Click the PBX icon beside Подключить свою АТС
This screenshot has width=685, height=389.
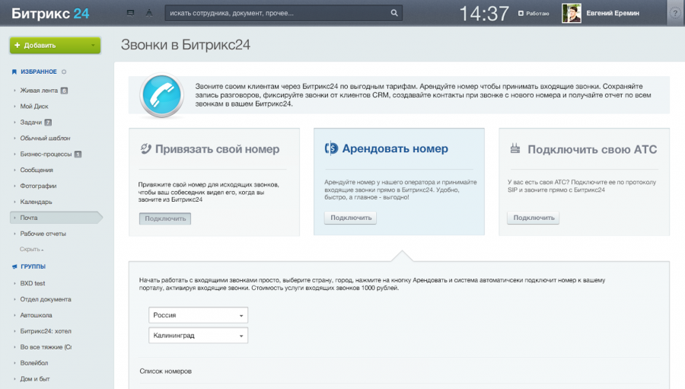tap(515, 148)
